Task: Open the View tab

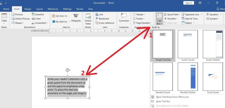Action: [91, 9]
